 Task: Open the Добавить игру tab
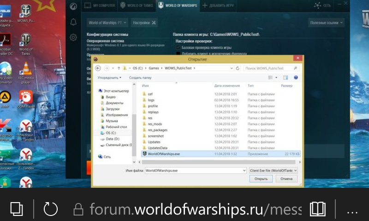tap(218, 6)
